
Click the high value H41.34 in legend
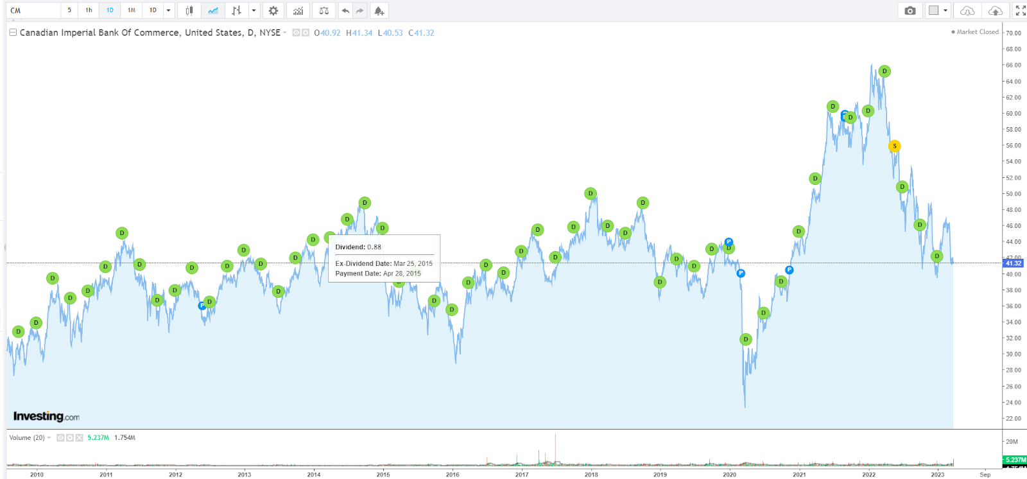coord(359,33)
